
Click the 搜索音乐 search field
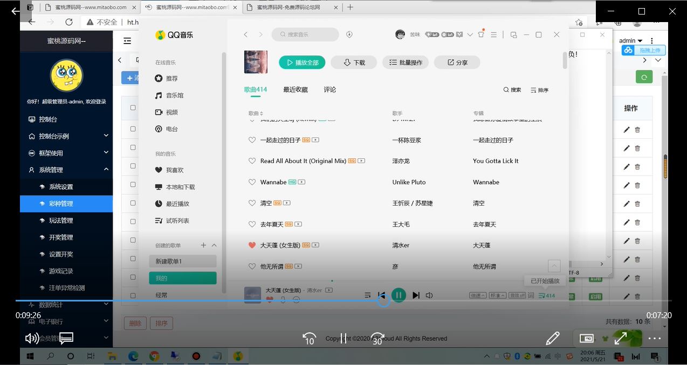click(x=306, y=34)
